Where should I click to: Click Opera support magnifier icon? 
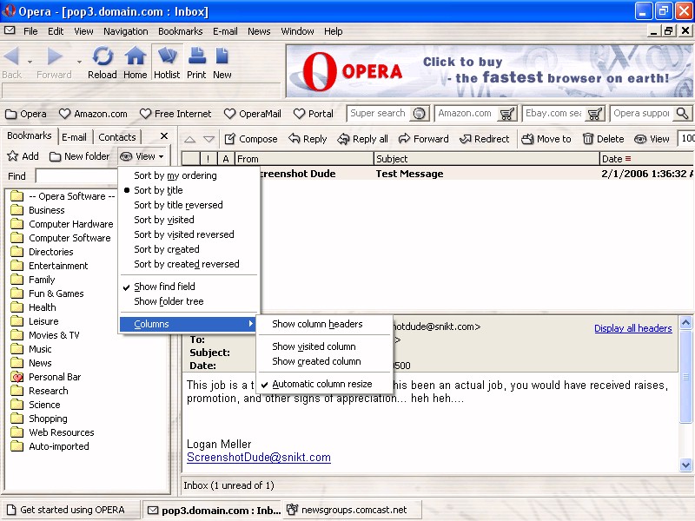682,114
